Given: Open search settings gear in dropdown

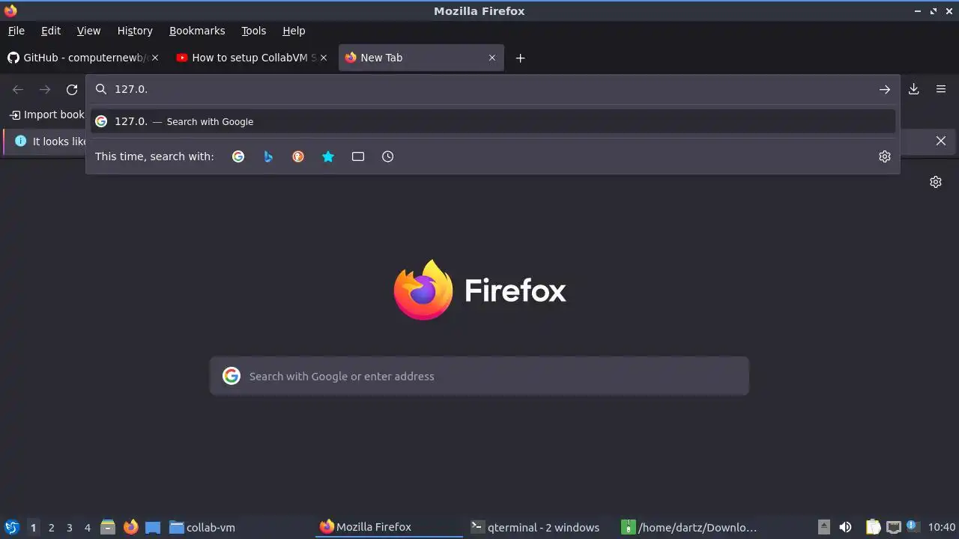Looking at the screenshot, I should (x=885, y=156).
